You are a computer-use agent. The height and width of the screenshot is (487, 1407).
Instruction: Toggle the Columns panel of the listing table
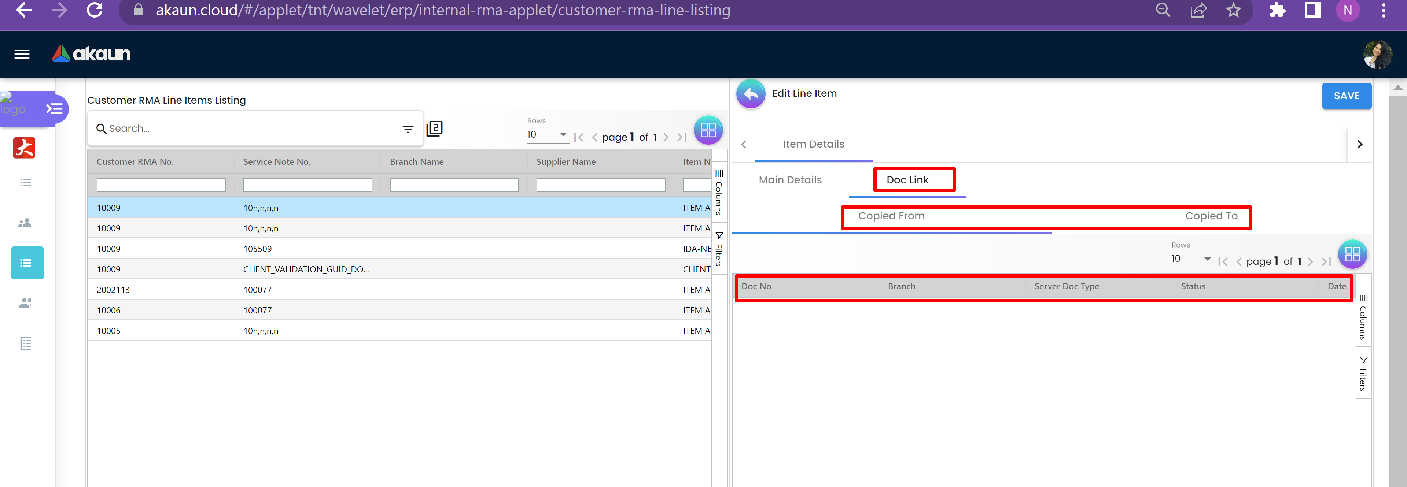click(719, 193)
